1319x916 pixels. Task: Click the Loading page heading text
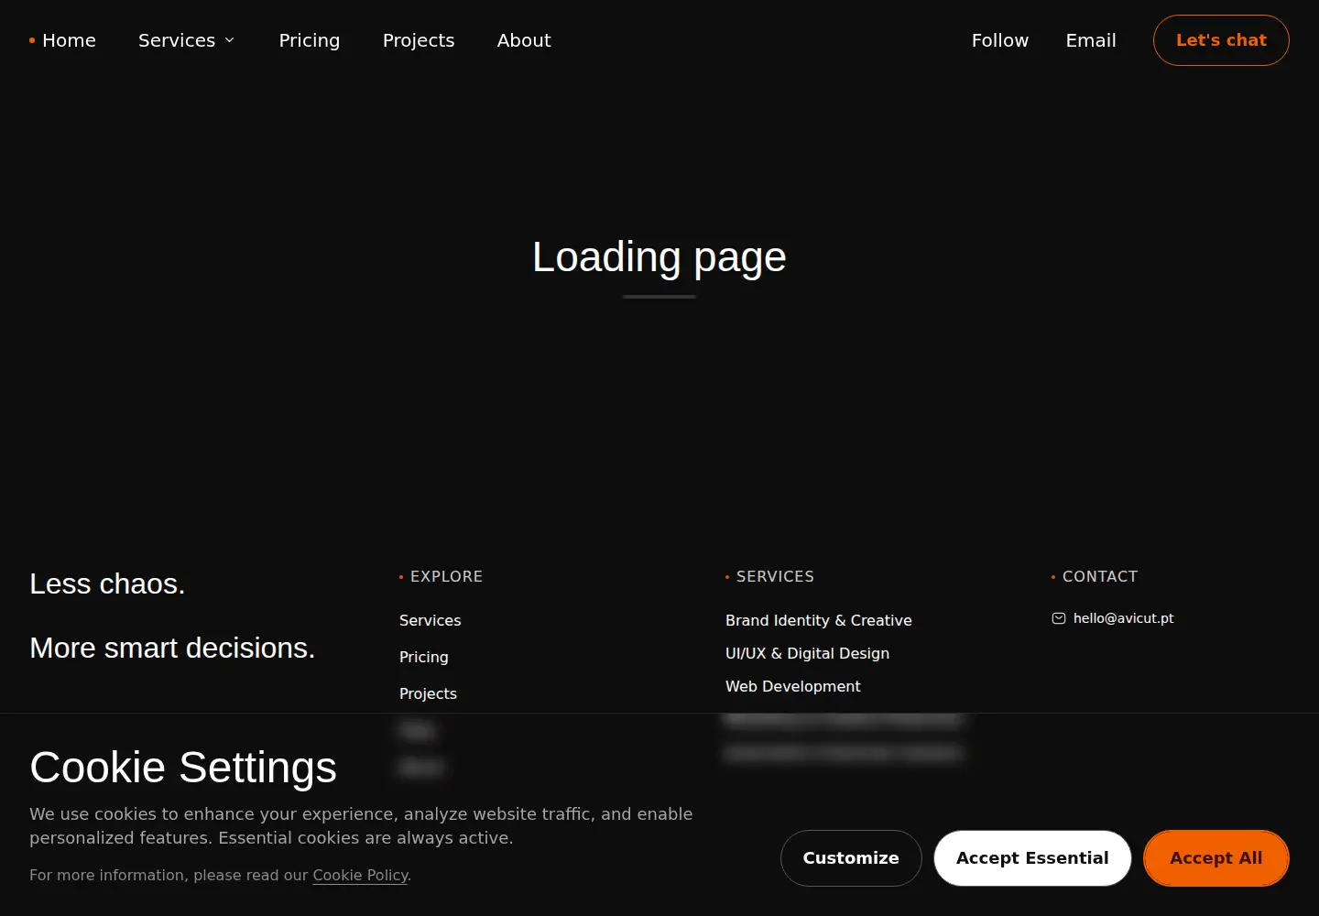tap(659, 256)
